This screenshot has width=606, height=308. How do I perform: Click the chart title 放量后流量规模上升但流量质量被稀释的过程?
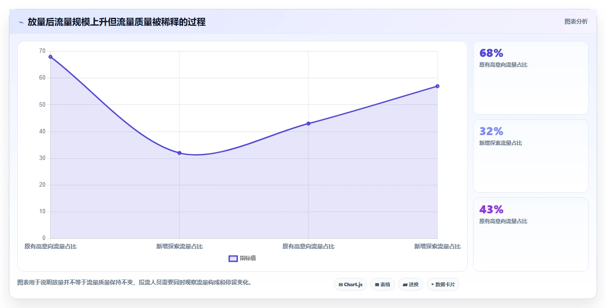coord(116,22)
